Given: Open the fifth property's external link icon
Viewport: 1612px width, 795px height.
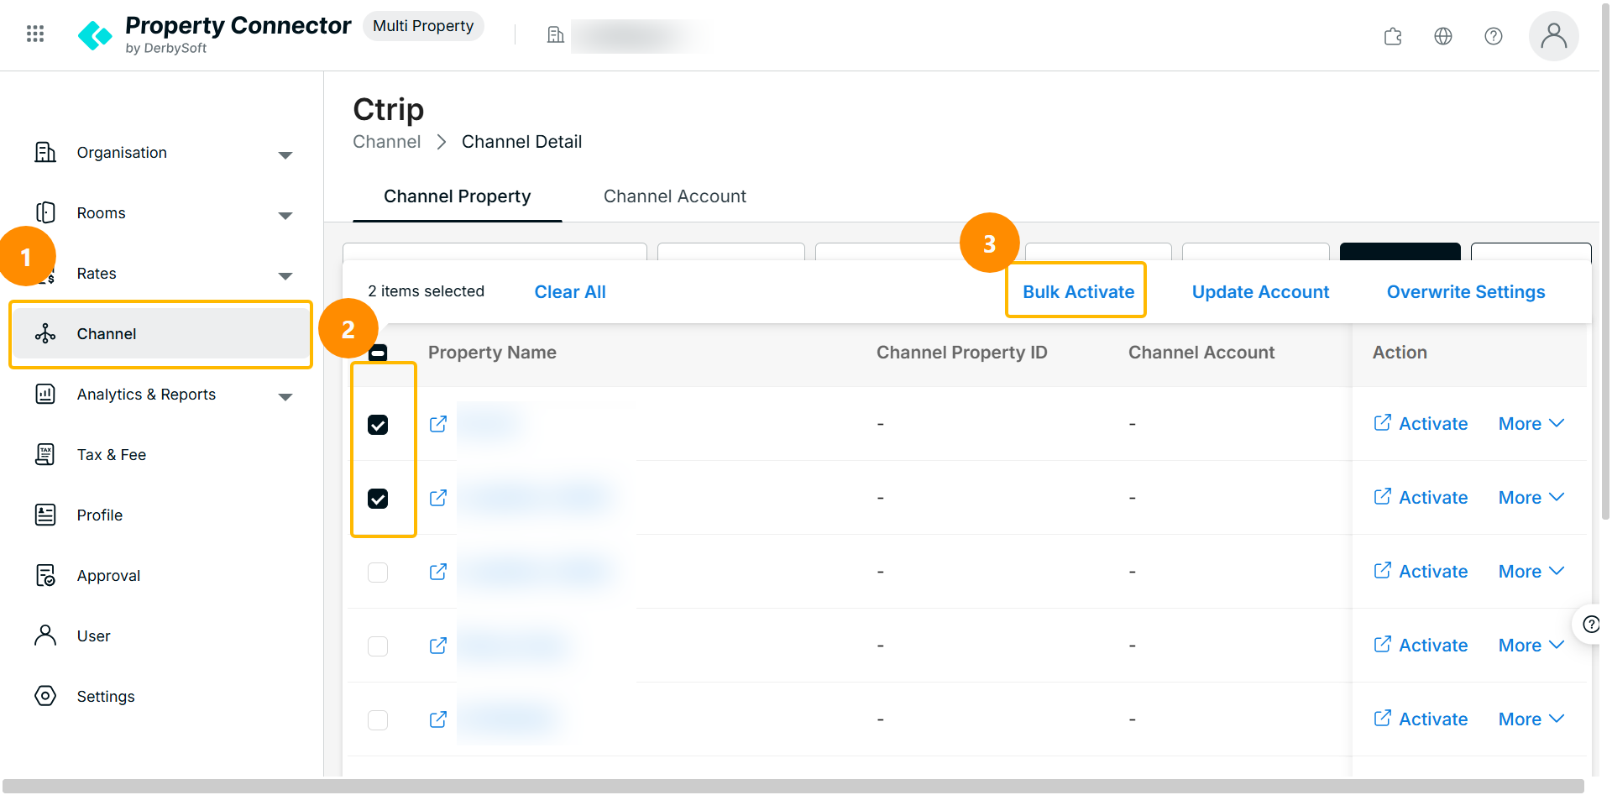Looking at the screenshot, I should pyautogui.click(x=438, y=719).
